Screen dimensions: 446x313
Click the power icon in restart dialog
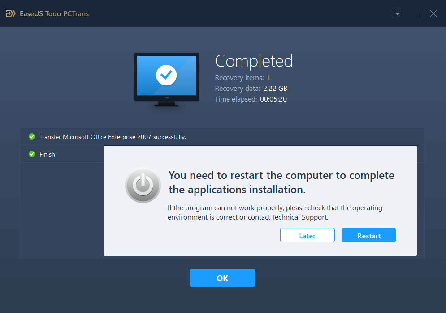click(143, 185)
